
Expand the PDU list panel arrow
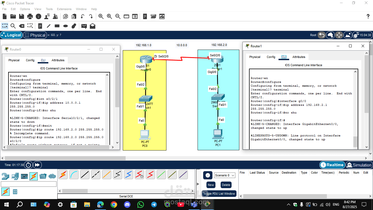point(198,184)
